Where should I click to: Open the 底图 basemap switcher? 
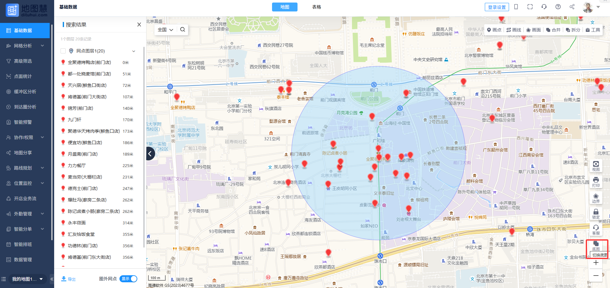[x=596, y=246]
